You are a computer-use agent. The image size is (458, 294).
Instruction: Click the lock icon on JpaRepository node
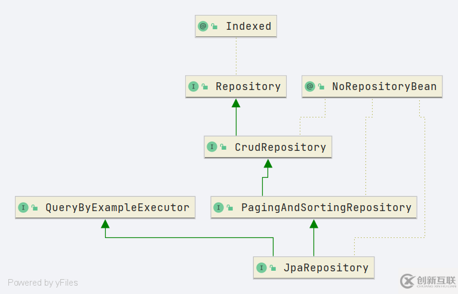(x=273, y=268)
